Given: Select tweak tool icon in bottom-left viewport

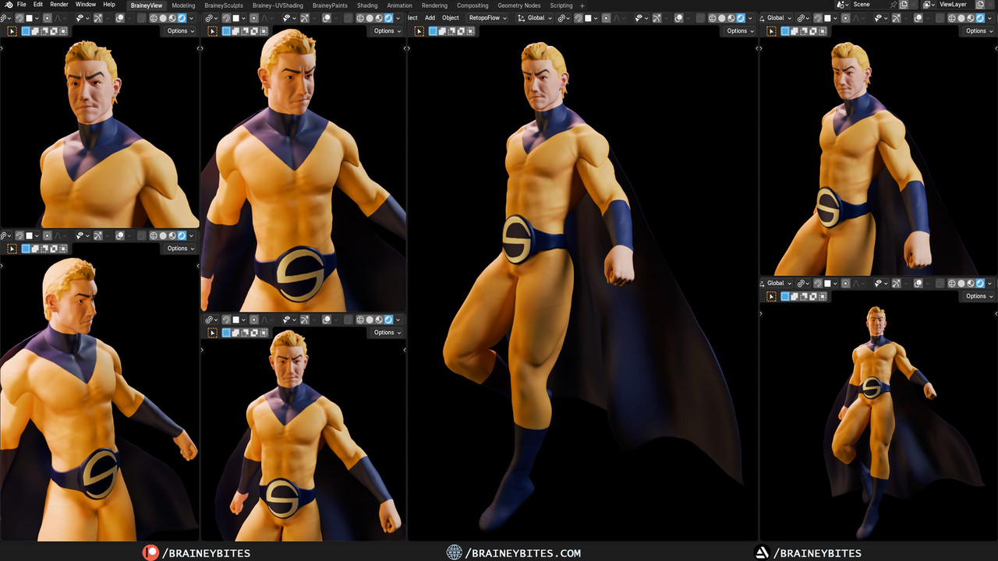Looking at the screenshot, I should [12, 249].
